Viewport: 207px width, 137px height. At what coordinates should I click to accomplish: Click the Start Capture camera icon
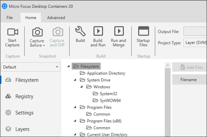[13, 32]
